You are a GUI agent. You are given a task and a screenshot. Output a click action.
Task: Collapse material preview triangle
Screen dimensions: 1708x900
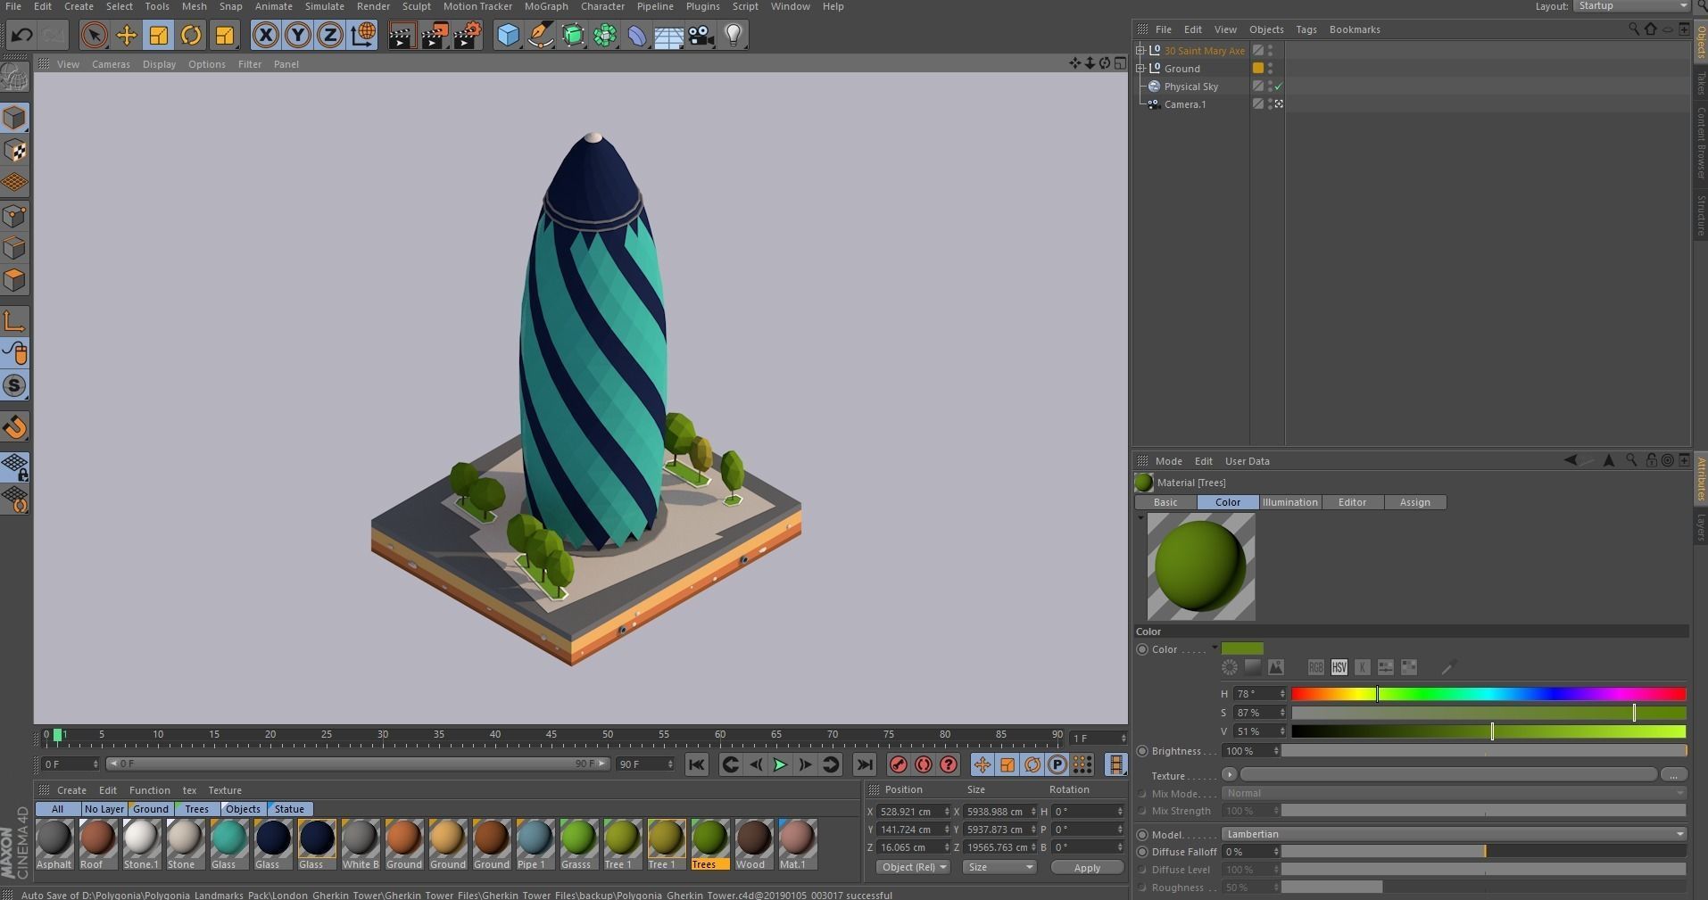[x=1140, y=517]
